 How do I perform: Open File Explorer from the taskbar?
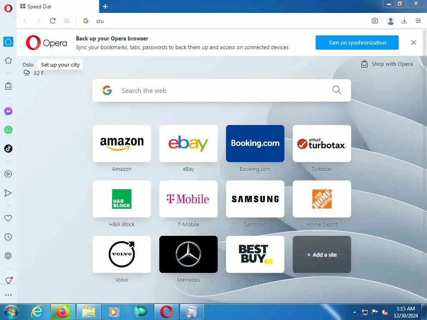click(89, 312)
